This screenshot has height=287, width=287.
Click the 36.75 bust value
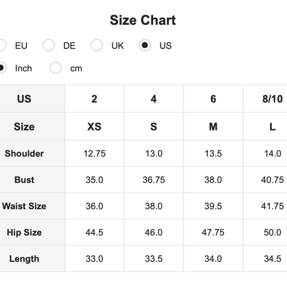154,180
